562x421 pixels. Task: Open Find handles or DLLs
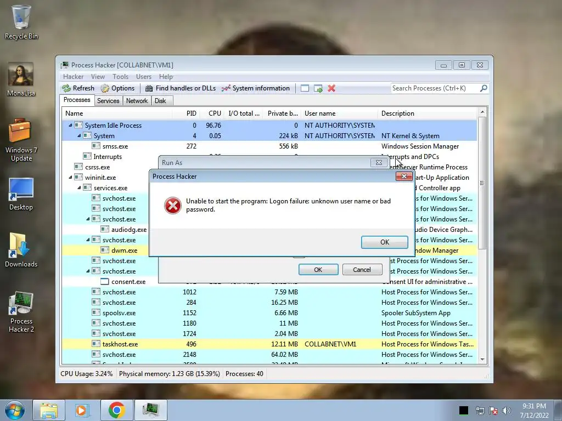(x=180, y=88)
